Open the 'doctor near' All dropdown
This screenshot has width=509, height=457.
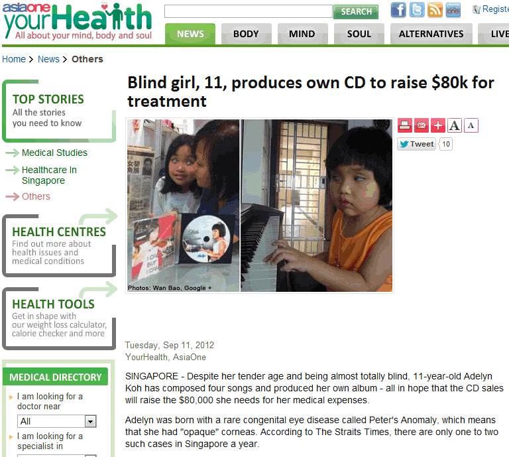(57, 421)
